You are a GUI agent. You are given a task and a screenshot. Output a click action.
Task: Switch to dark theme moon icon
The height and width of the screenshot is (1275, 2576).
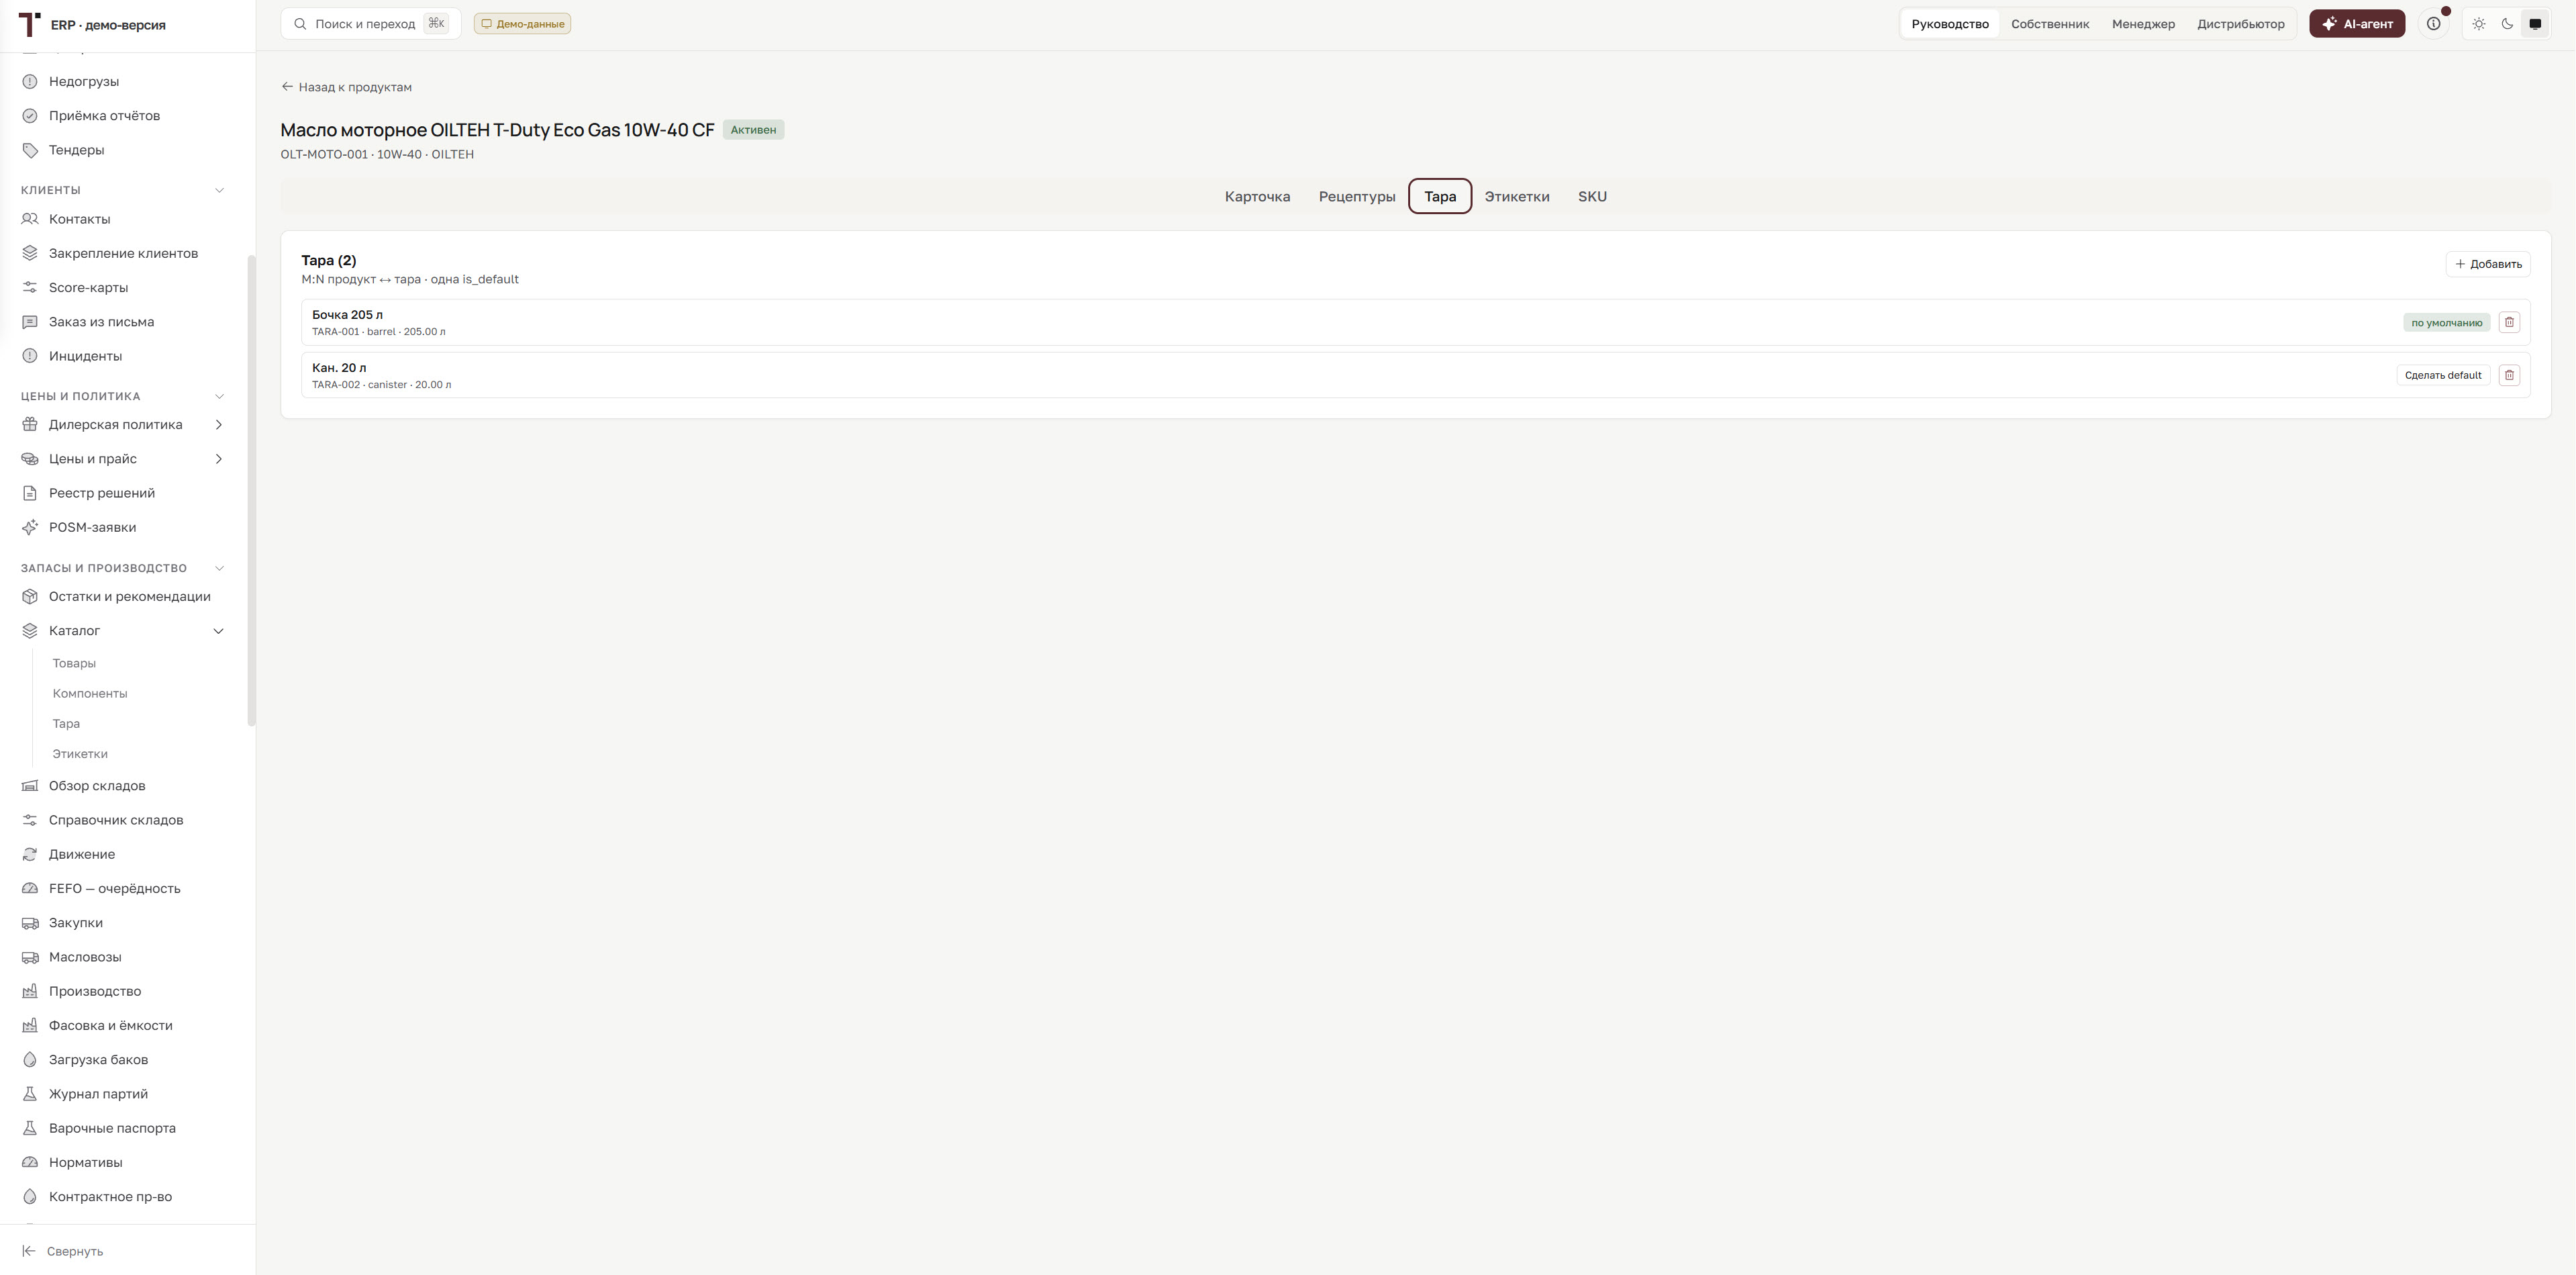point(2507,24)
